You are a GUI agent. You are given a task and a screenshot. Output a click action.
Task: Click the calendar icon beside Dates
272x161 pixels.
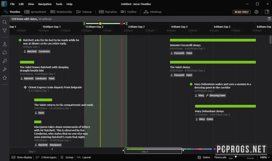(x=199, y=157)
